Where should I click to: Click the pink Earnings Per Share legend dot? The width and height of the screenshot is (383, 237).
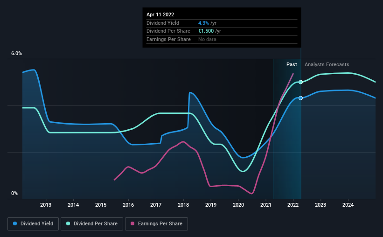point(132,223)
